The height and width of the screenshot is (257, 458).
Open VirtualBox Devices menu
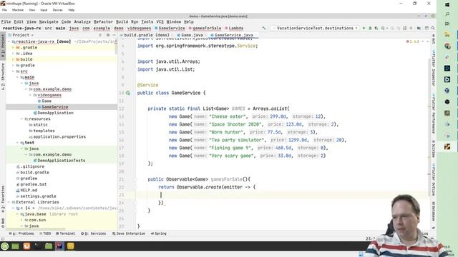(57, 10)
